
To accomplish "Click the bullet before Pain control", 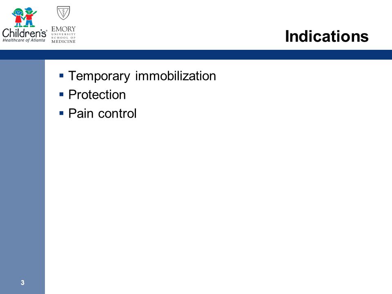I will [62, 113].
